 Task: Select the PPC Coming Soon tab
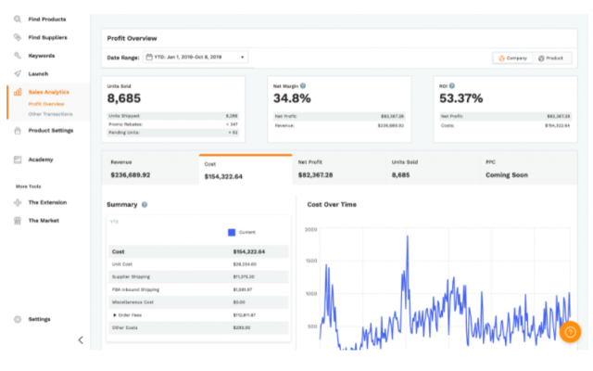[528, 169]
